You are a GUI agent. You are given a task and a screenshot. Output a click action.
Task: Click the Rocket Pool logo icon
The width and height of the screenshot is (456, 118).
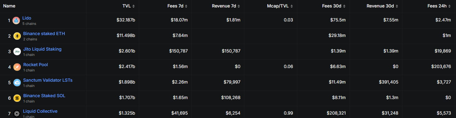point(17,67)
